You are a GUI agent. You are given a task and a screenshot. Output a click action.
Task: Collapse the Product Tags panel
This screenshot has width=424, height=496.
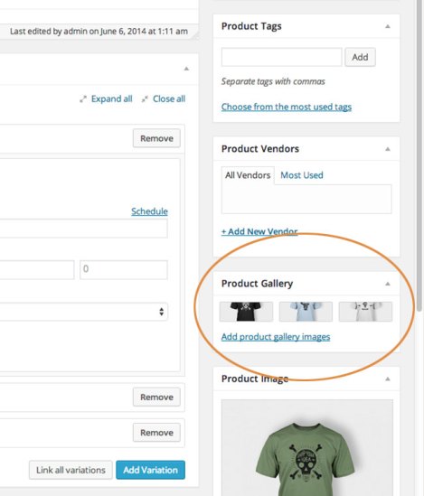click(388, 26)
